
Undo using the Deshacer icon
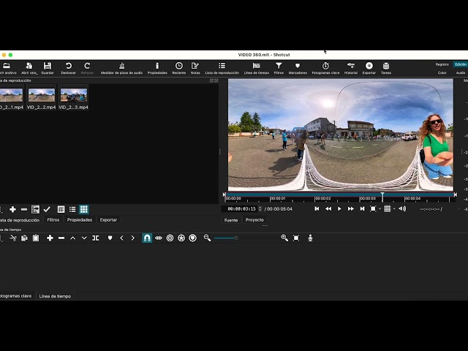tap(68, 68)
